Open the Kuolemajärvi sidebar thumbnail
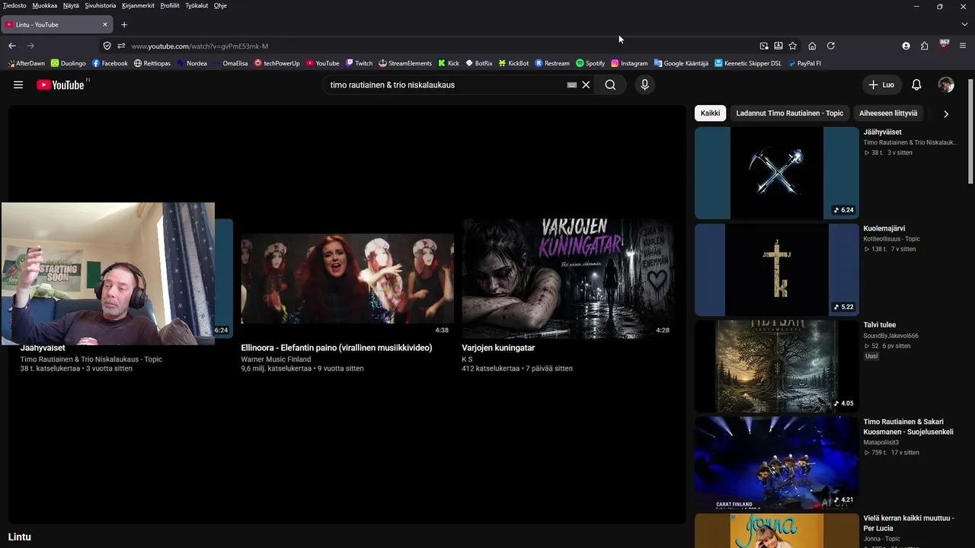Viewport: 975px width, 548px height. coord(776,269)
